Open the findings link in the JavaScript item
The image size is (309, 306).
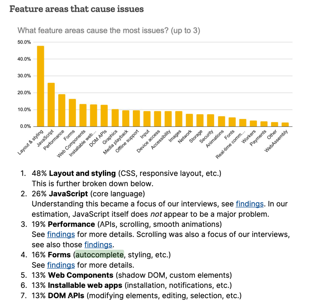click(250, 204)
